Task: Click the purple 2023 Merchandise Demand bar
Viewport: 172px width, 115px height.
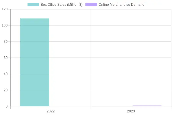Action: click(147, 106)
